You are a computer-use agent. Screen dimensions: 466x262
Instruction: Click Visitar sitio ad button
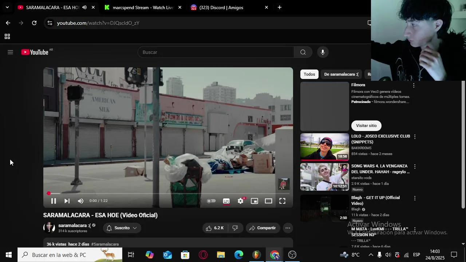[366, 126]
